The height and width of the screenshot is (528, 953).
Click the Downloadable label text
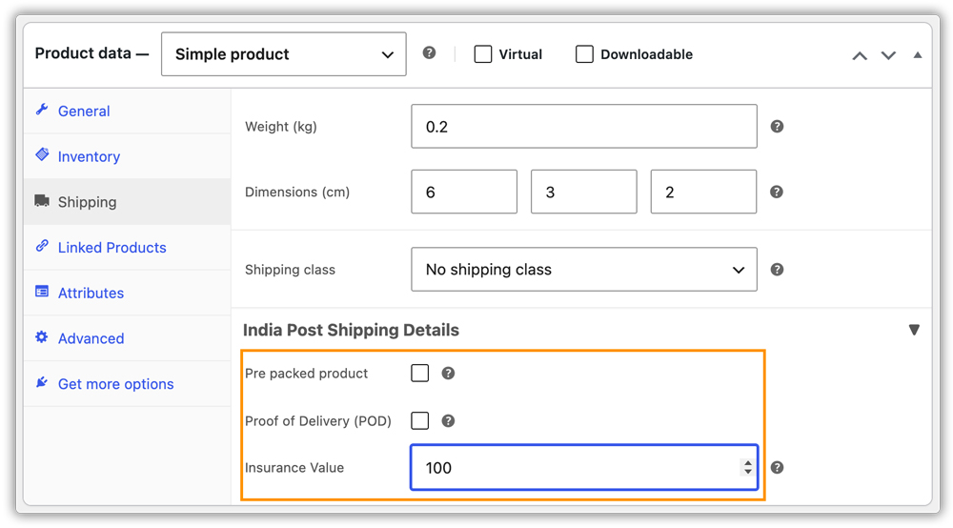coord(647,54)
